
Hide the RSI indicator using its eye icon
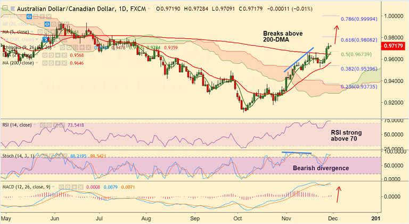43,125
